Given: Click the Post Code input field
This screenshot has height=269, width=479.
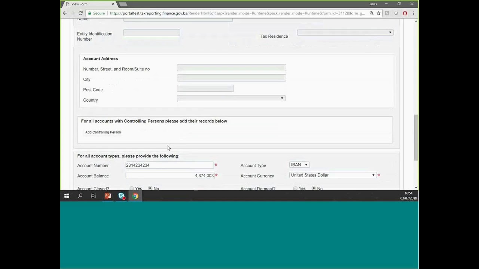Looking at the screenshot, I should pyautogui.click(x=205, y=88).
